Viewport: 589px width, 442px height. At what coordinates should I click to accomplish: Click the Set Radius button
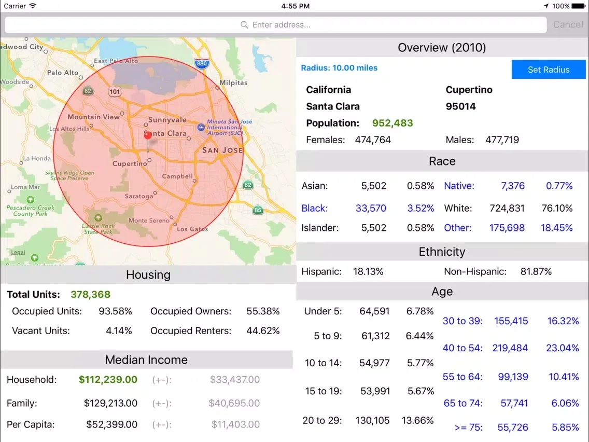549,70
